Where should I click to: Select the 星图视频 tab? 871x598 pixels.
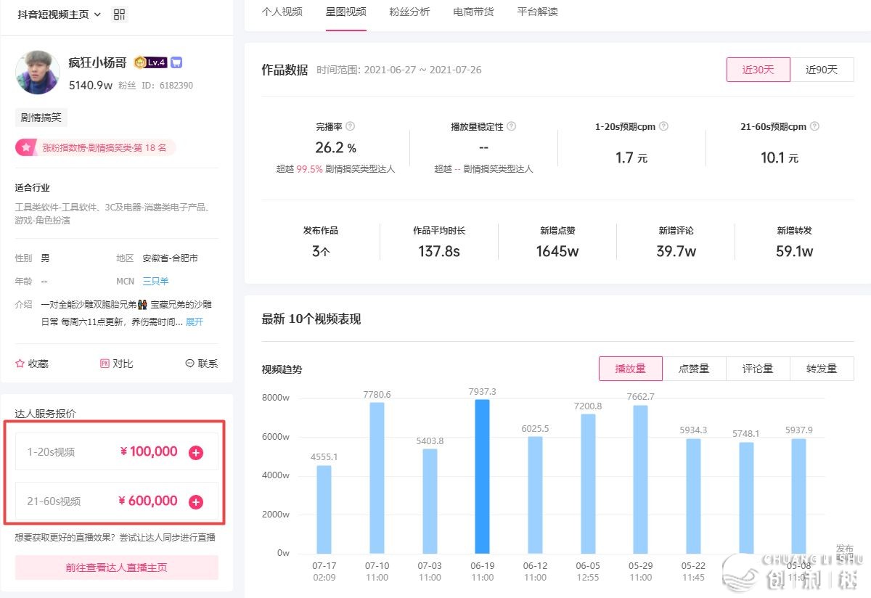(346, 12)
